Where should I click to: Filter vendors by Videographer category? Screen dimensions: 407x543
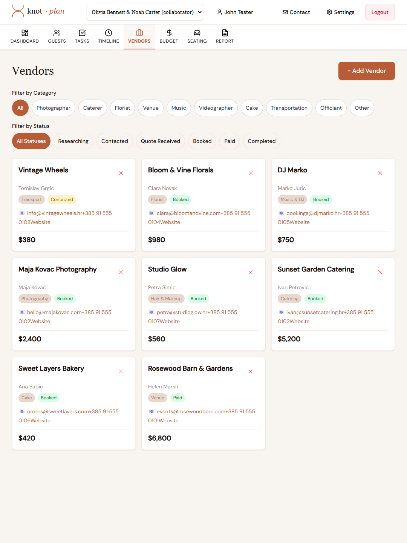[x=216, y=108]
